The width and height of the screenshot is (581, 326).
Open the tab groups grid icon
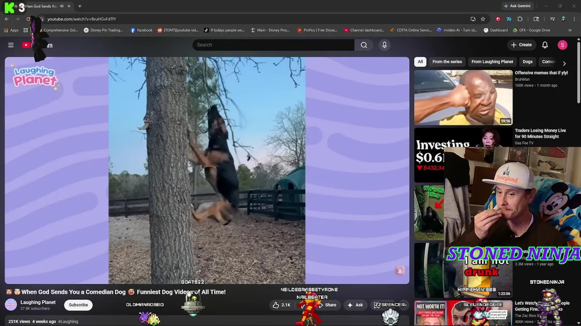26,30
